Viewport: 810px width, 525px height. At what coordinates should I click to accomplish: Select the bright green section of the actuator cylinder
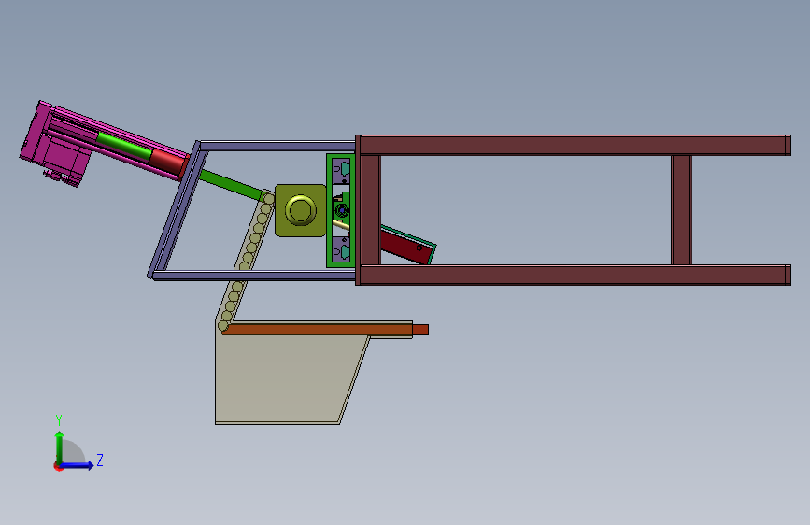(x=124, y=147)
